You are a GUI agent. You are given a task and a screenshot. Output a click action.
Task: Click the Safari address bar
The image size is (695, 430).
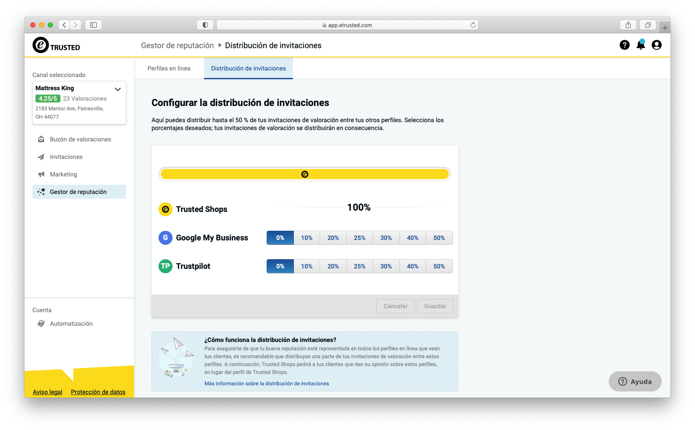[x=347, y=25]
